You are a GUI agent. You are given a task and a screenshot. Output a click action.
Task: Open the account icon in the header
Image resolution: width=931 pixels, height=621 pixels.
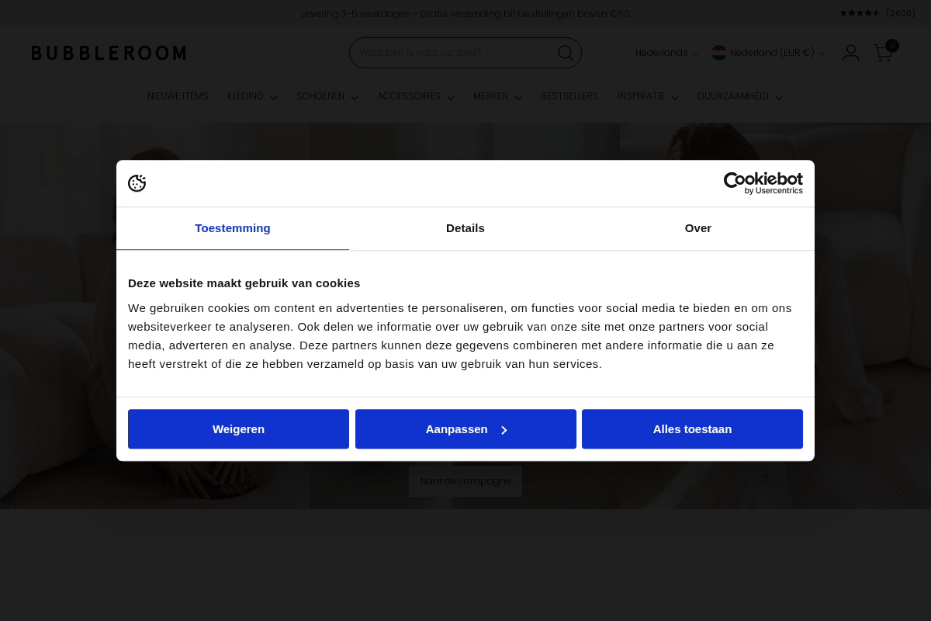[851, 52]
